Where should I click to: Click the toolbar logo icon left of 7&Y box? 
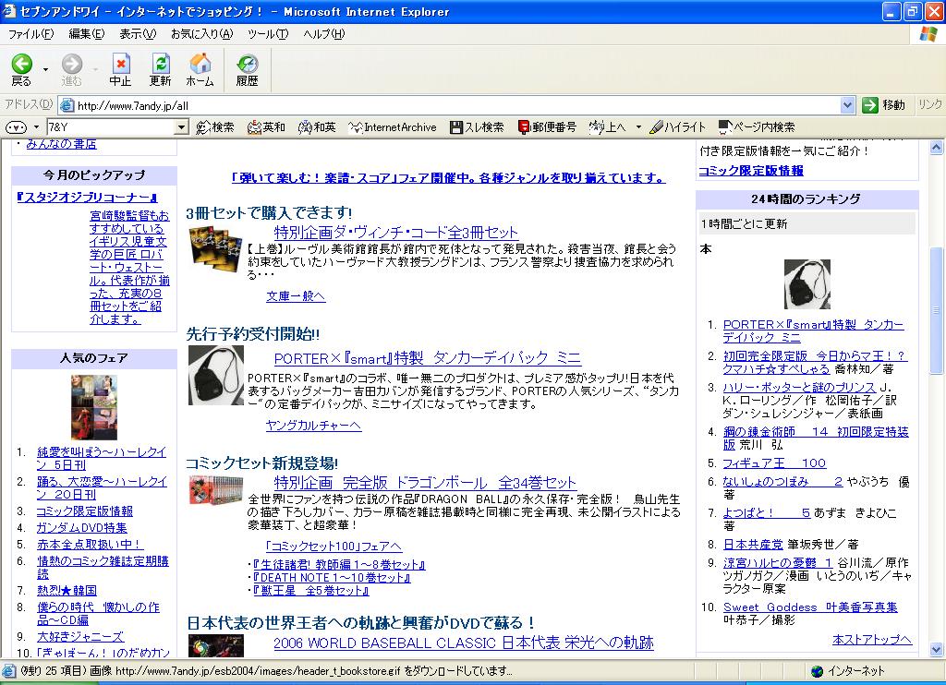point(17,127)
